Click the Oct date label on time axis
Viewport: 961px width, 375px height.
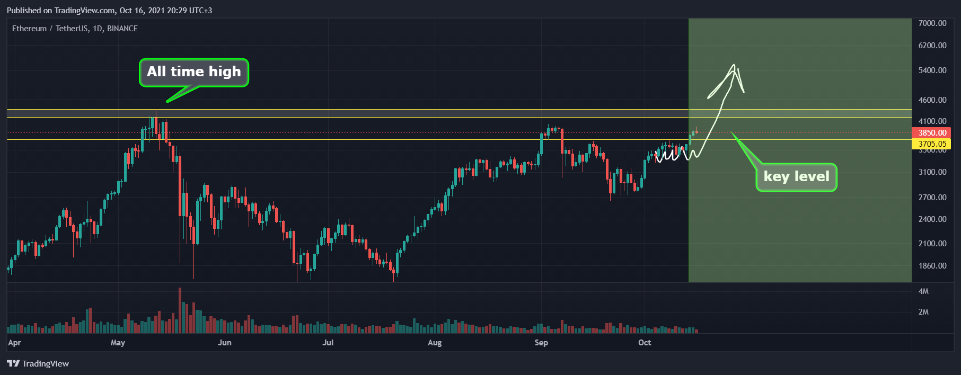click(645, 343)
